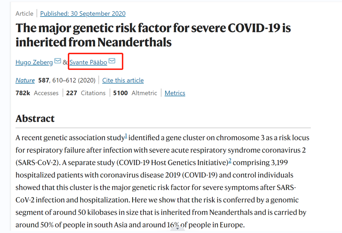This screenshot has width=342, height=233.
Task: Open the Nature journal link
Action: pos(25,80)
